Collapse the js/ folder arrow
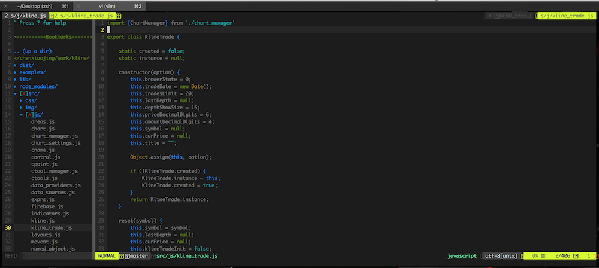 [x=22, y=114]
